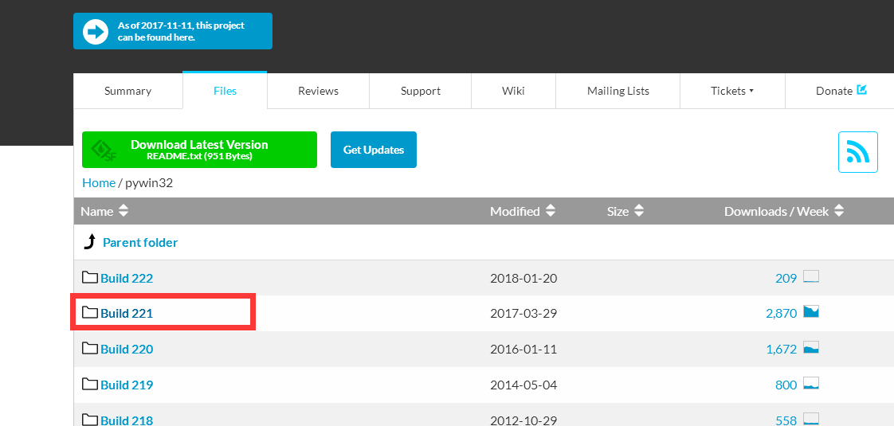Screen dimensions: 894x426
Task: Click the folder icon for Build 219
Action: 89,384
